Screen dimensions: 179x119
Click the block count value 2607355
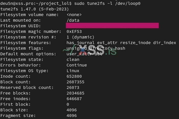75,82
